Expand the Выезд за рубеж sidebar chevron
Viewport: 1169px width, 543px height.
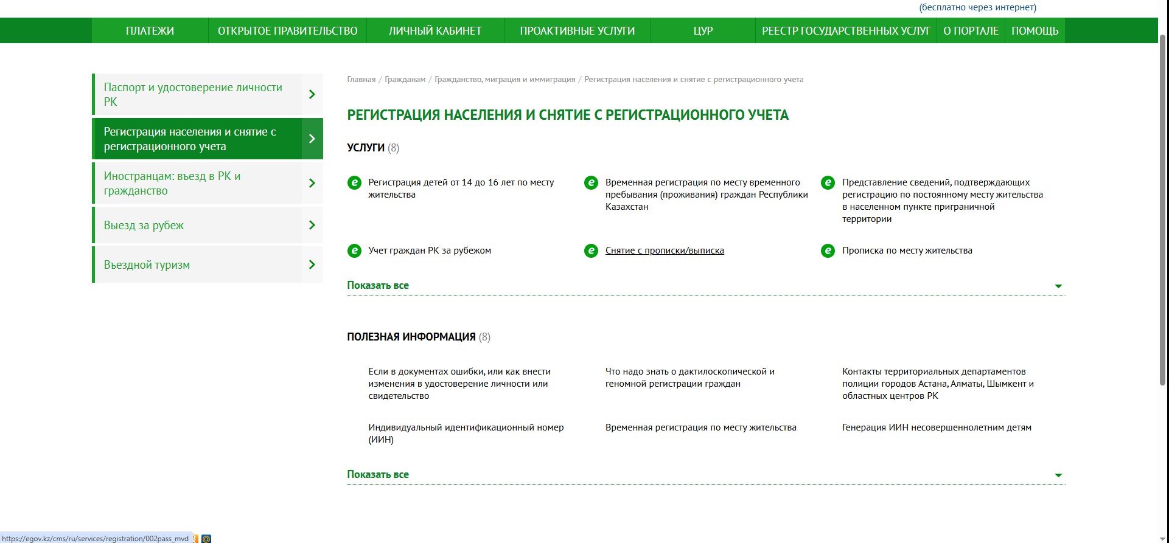pyautogui.click(x=312, y=225)
